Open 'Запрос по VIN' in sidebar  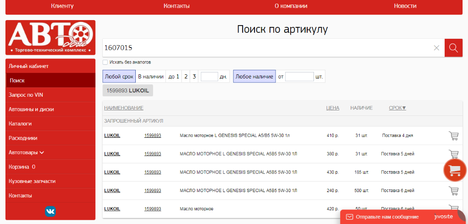pos(50,95)
